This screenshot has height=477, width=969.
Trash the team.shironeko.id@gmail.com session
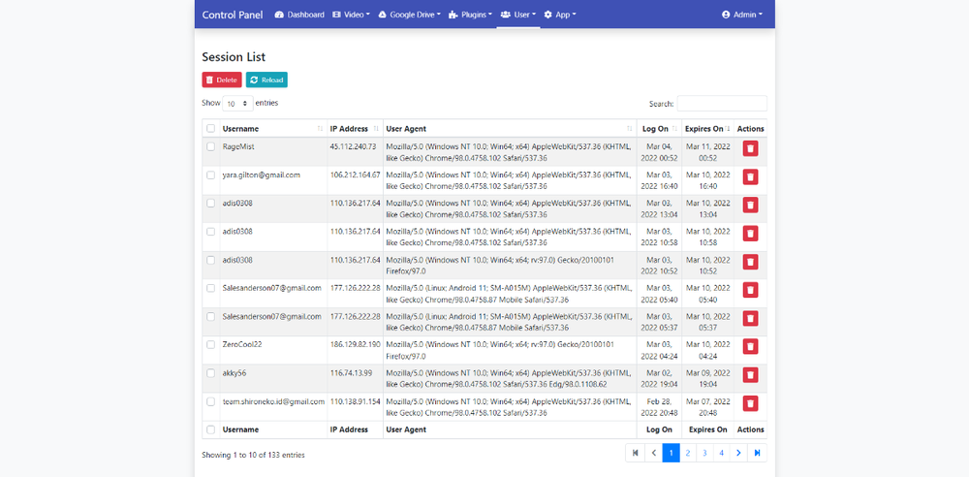click(750, 402)
